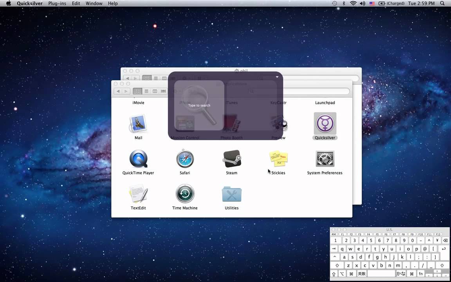451x282 pixels.
Task: Open the Quicksilver panel dropdown arrow
Action: [x=277, y=77]
